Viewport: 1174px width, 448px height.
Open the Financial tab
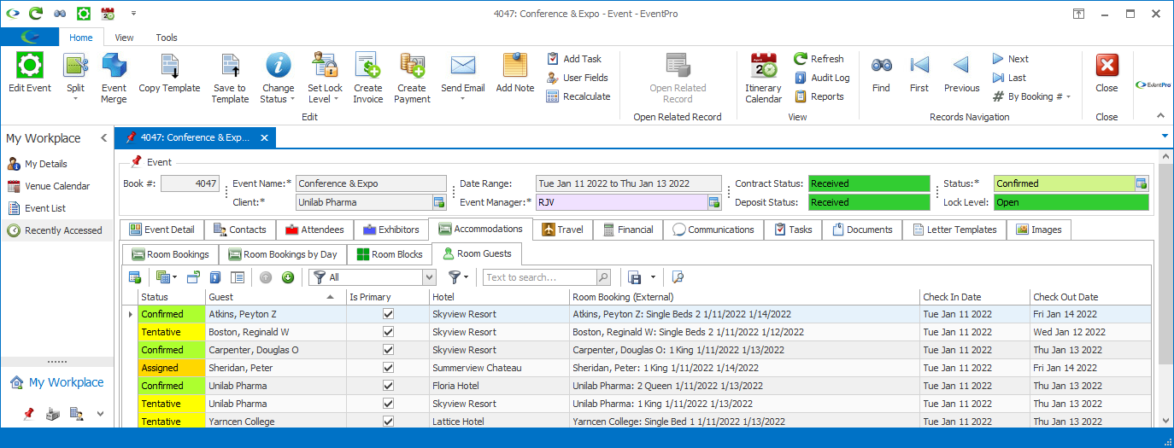(628, 230)
